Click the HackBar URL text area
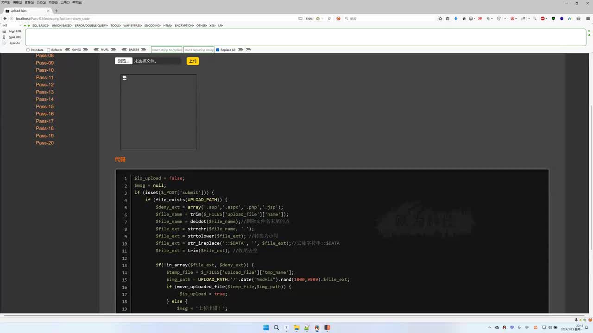This screenshot has height=333, width=593. 306,37
